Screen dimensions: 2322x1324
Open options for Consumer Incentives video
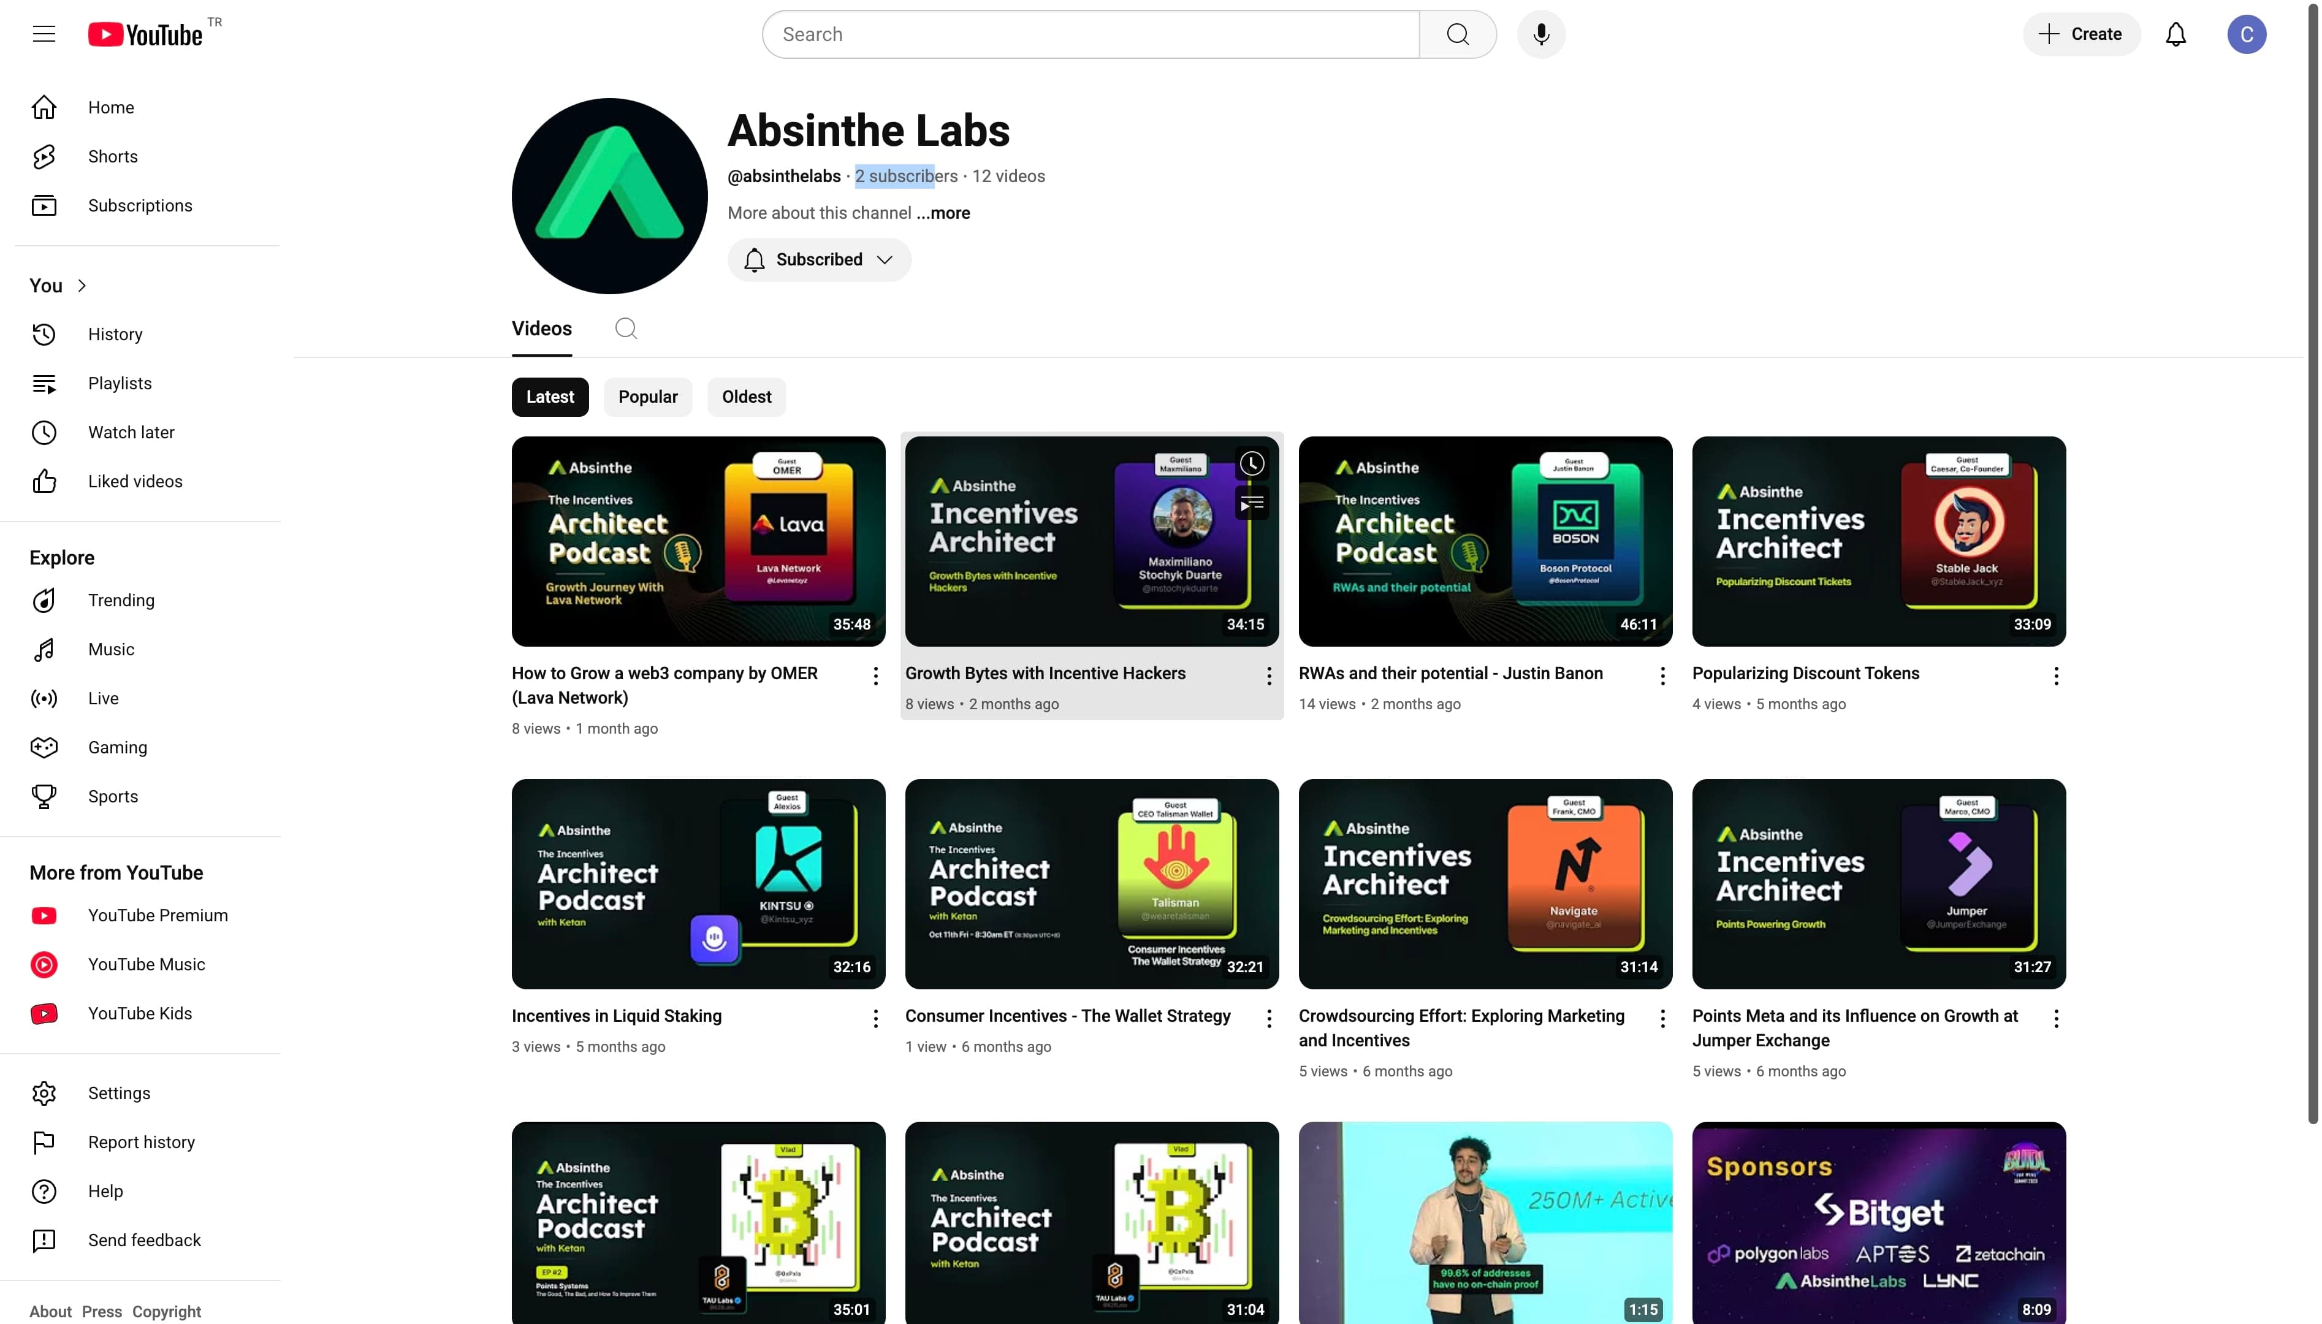click(x=1269, y=1019)
